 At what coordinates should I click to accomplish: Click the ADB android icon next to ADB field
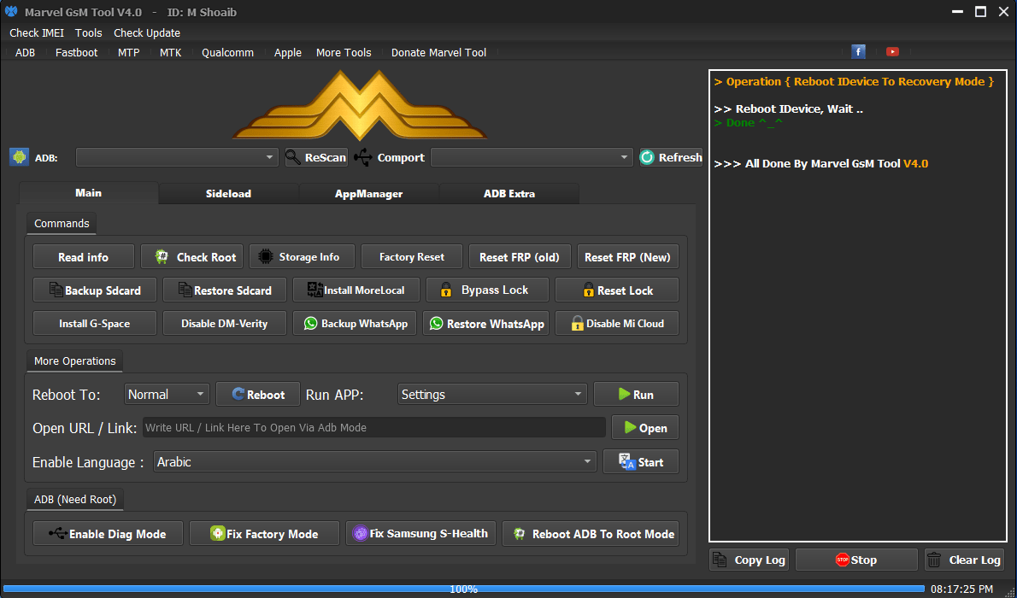point(19,157)
